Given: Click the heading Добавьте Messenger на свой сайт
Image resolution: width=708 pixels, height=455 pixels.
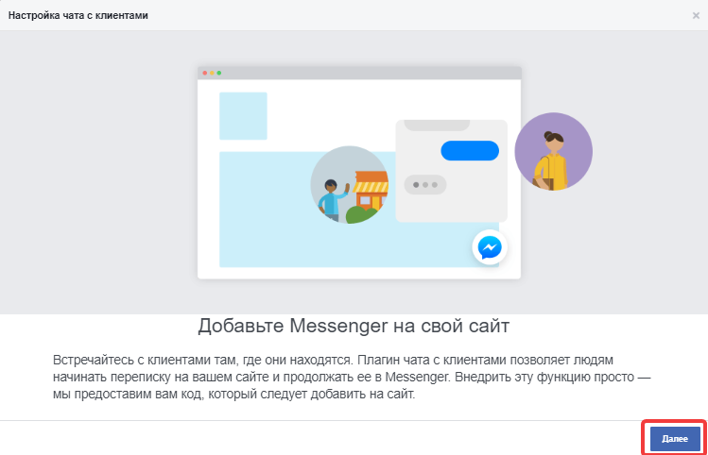Looking at the screenshot, I should coord(354,326).
